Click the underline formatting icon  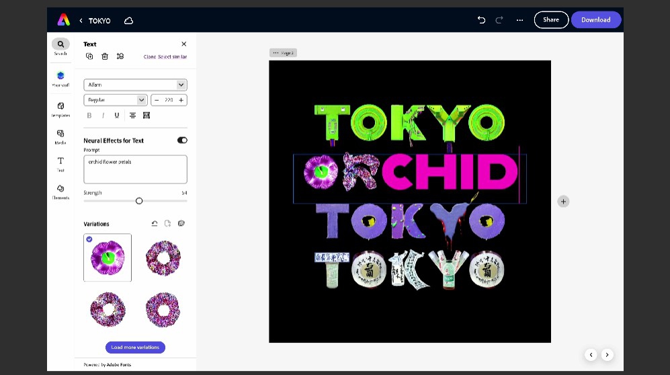(117, 116)
